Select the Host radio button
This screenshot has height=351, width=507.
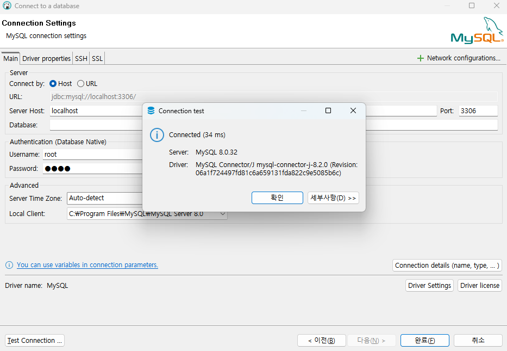tap(53, 84)
